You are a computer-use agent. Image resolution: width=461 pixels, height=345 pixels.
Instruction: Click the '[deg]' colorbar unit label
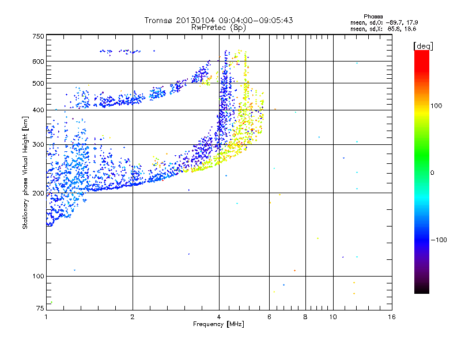pyautogui.click(x=423, y=46)
